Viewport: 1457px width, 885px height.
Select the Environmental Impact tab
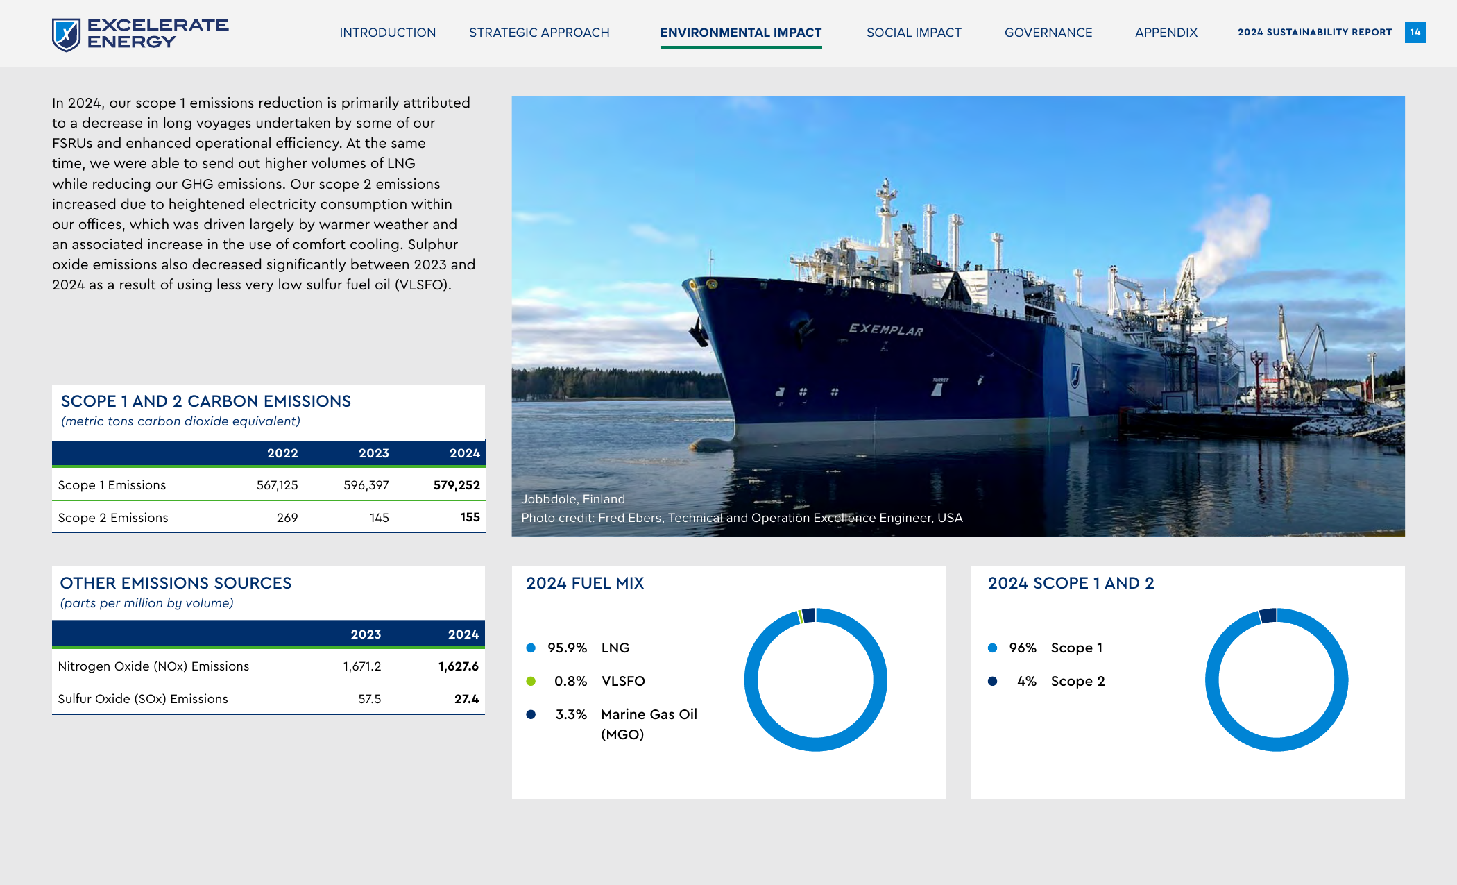pos(741,33)
